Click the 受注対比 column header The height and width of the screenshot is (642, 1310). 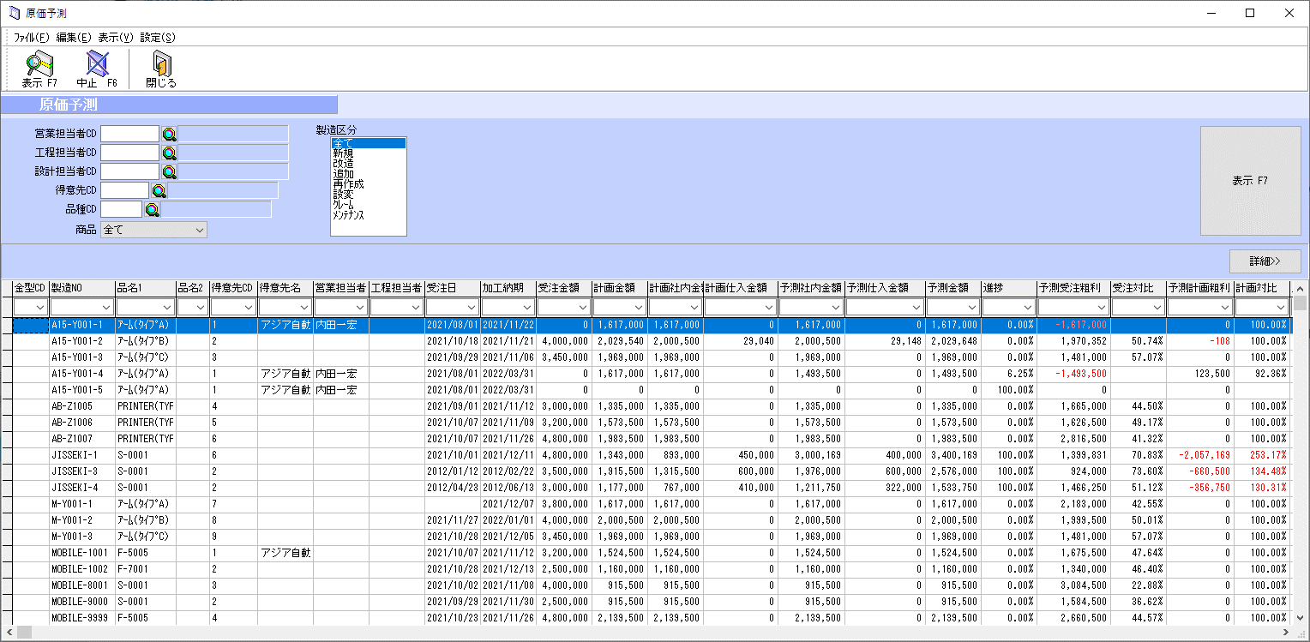(x=1138, y=288)
